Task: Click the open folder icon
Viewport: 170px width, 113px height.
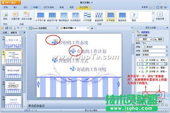Action: [3, 28]
